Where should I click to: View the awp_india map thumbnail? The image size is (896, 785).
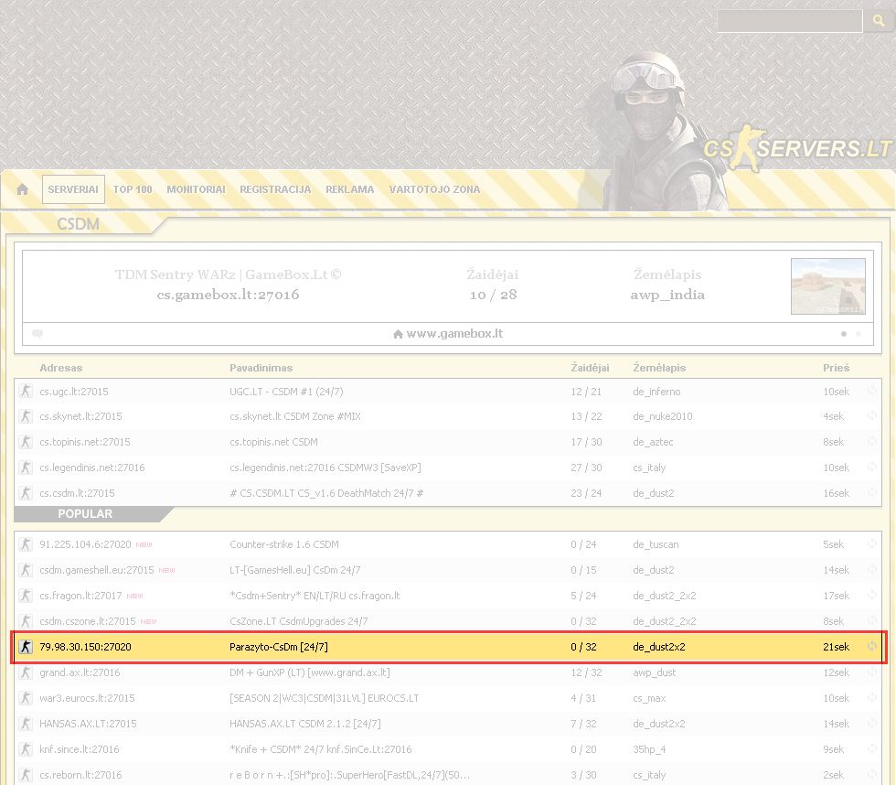pyautogui.click(x=828, y=285)
